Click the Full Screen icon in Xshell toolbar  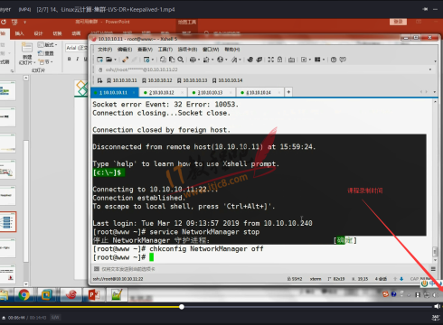[x=271, y=60]
